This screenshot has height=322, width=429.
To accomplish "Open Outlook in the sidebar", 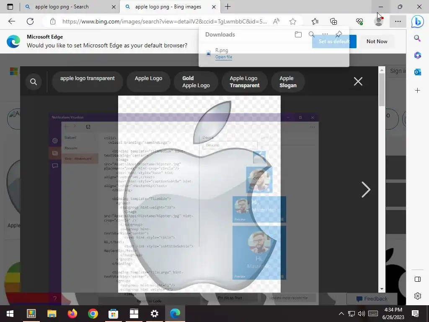I will (x=417, y=72).
